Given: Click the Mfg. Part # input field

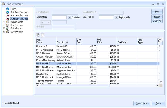Looking at the screenshot, I should [106, 17].
